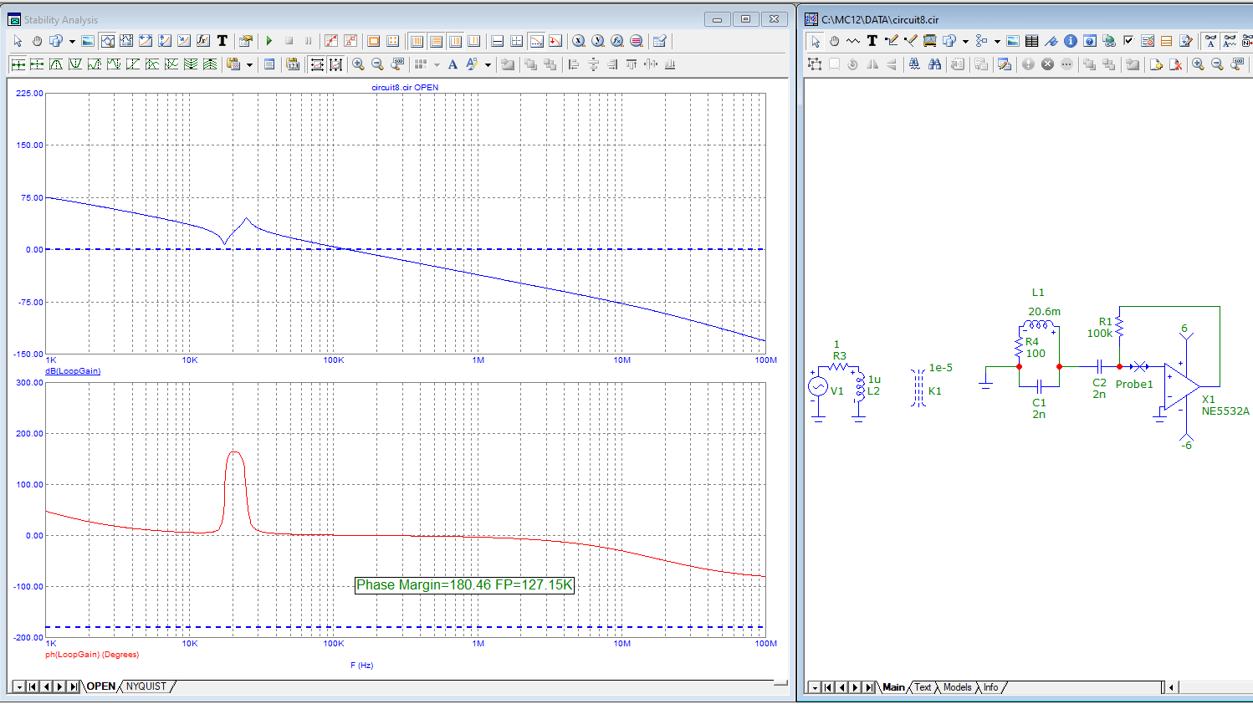Click zoom-in magnifier in Stability Analysis toolbar
The height and width of the screenshot is (704, 1253).
pyautogui.click(x=358, y=64)
